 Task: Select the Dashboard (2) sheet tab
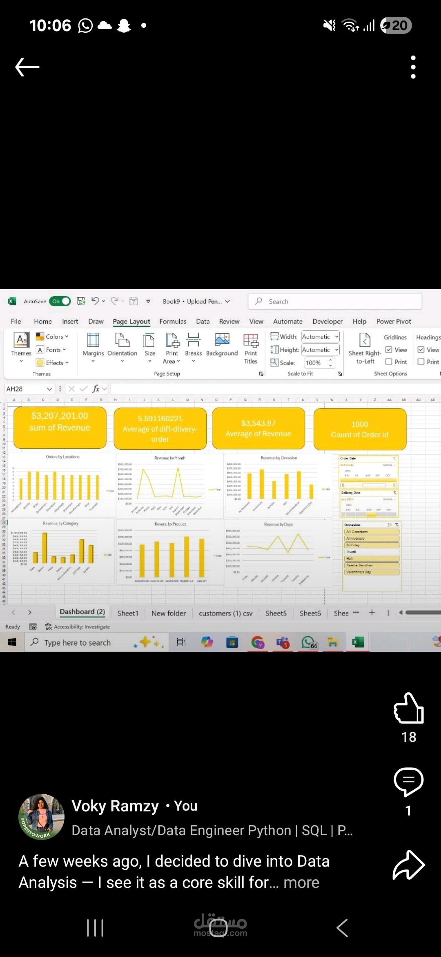pos(82,612)
